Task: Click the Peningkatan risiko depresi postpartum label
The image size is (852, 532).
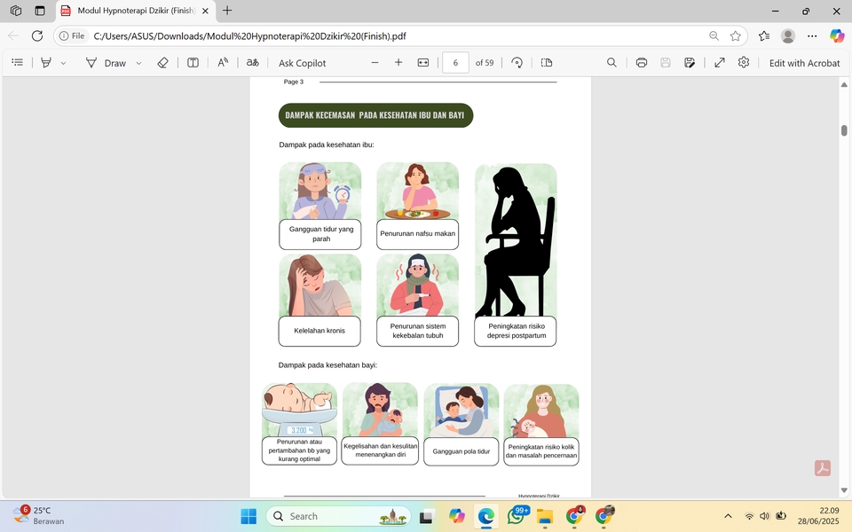Action: click(x=516, y=331)
